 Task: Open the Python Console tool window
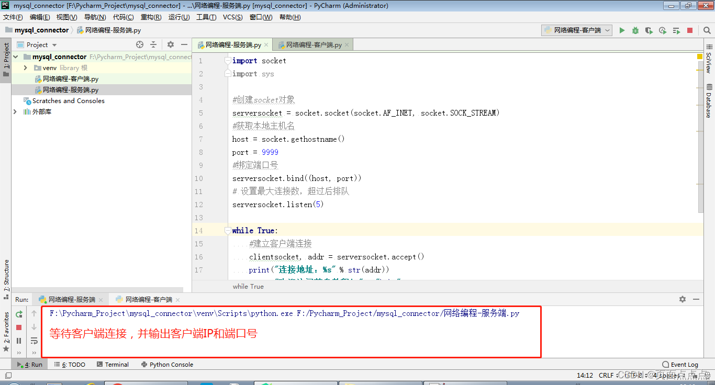(167, 365)
